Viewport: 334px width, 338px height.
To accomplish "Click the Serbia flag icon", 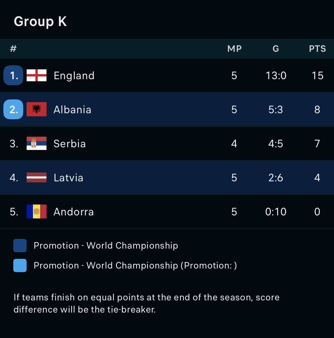I will click(x=36, y=143).
